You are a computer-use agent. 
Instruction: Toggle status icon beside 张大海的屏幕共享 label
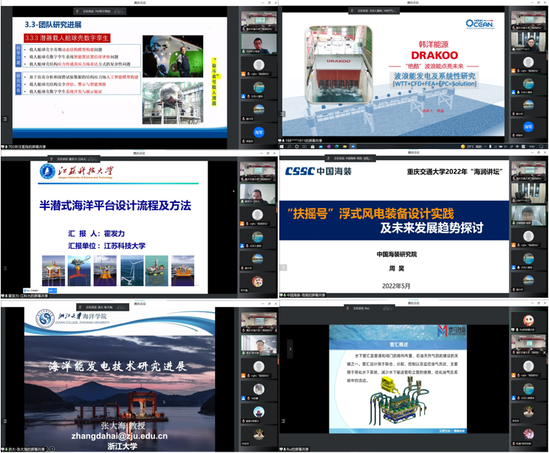(4, 448)
